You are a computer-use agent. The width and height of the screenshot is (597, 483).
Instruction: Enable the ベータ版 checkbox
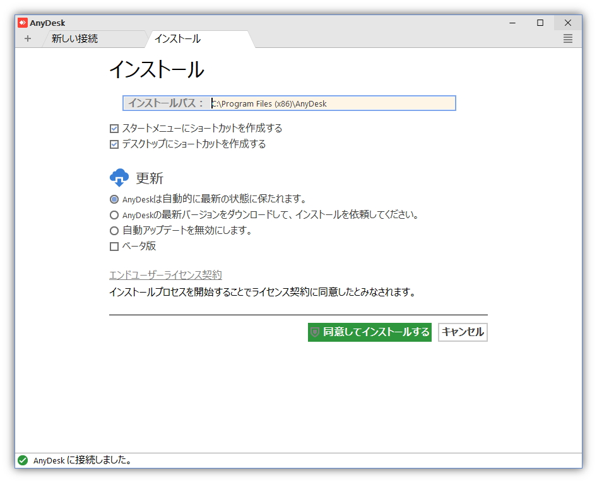[x=114, y=246]
